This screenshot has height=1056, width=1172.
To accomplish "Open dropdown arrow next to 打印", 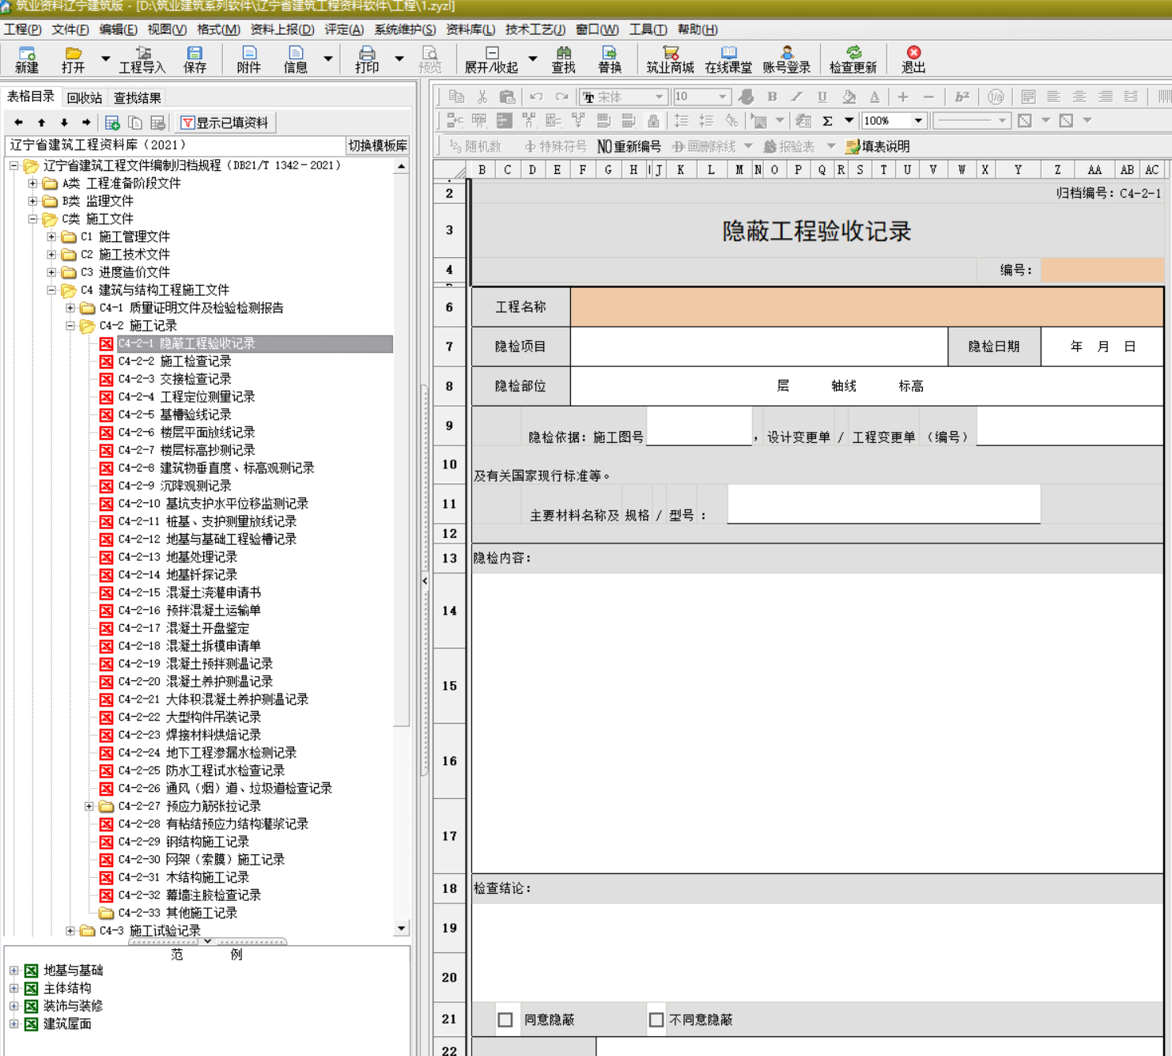I will tap(399, 59).
